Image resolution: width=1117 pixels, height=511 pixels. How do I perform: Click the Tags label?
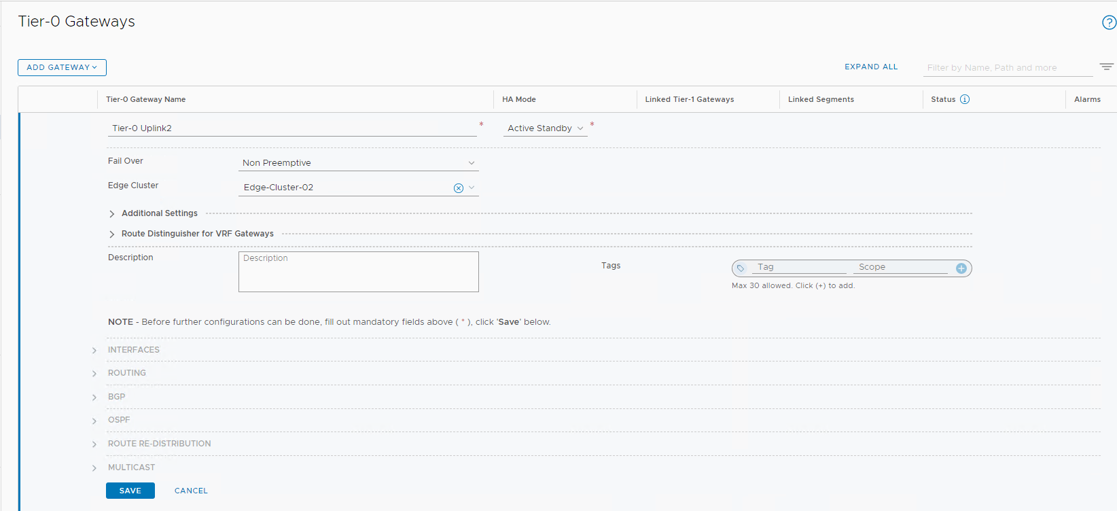pos(611,266)
